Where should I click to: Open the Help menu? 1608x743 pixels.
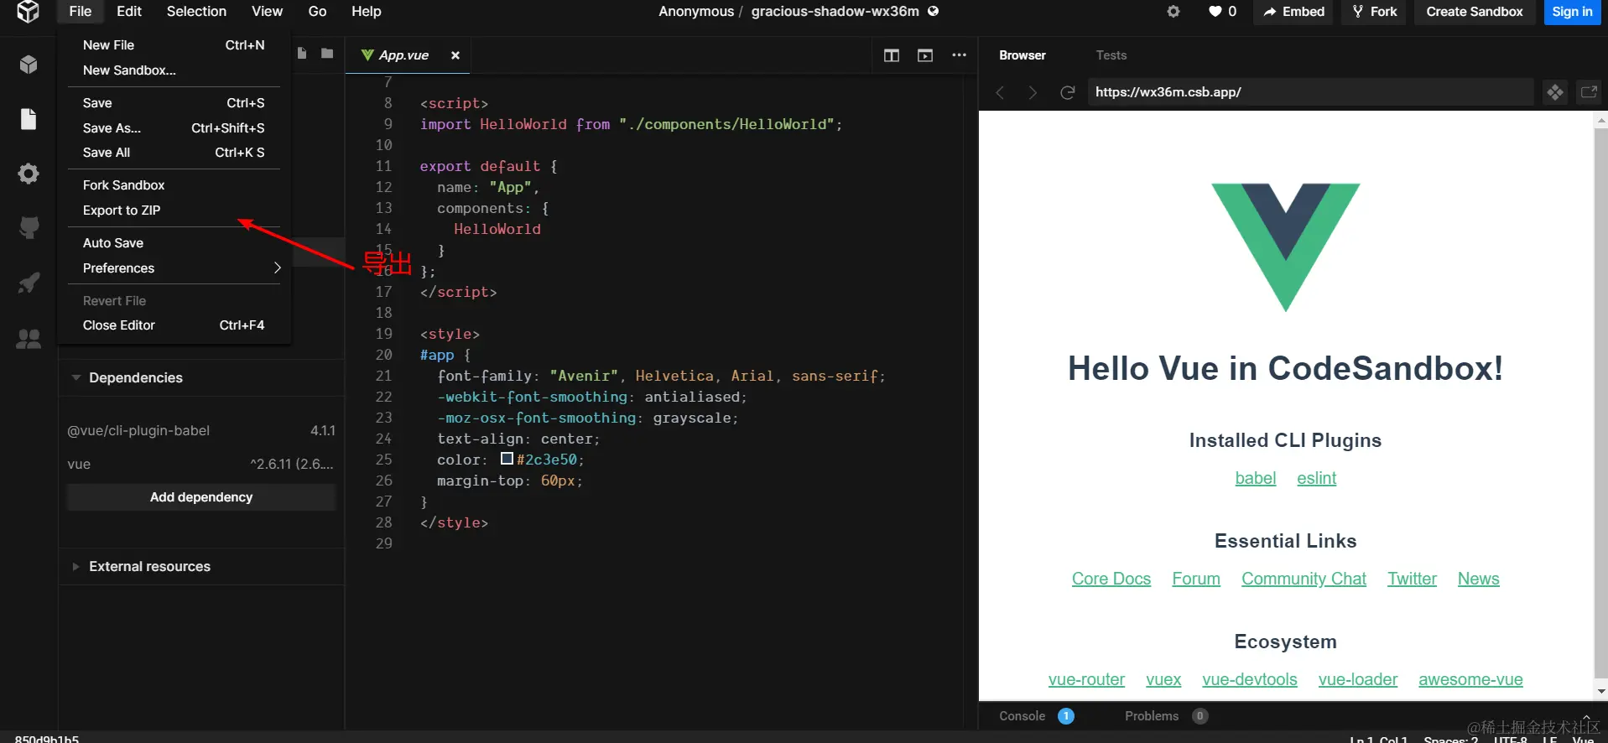366,12
